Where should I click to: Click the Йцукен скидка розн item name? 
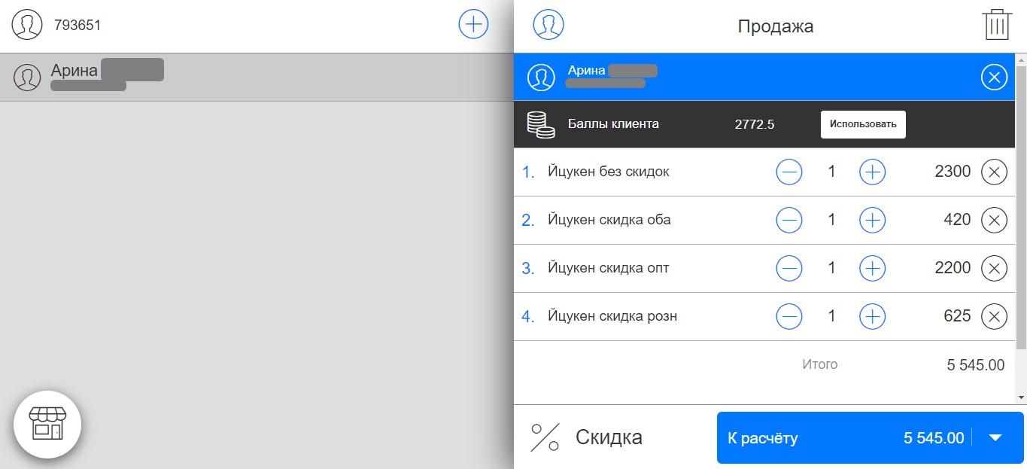tap(612, 316)
